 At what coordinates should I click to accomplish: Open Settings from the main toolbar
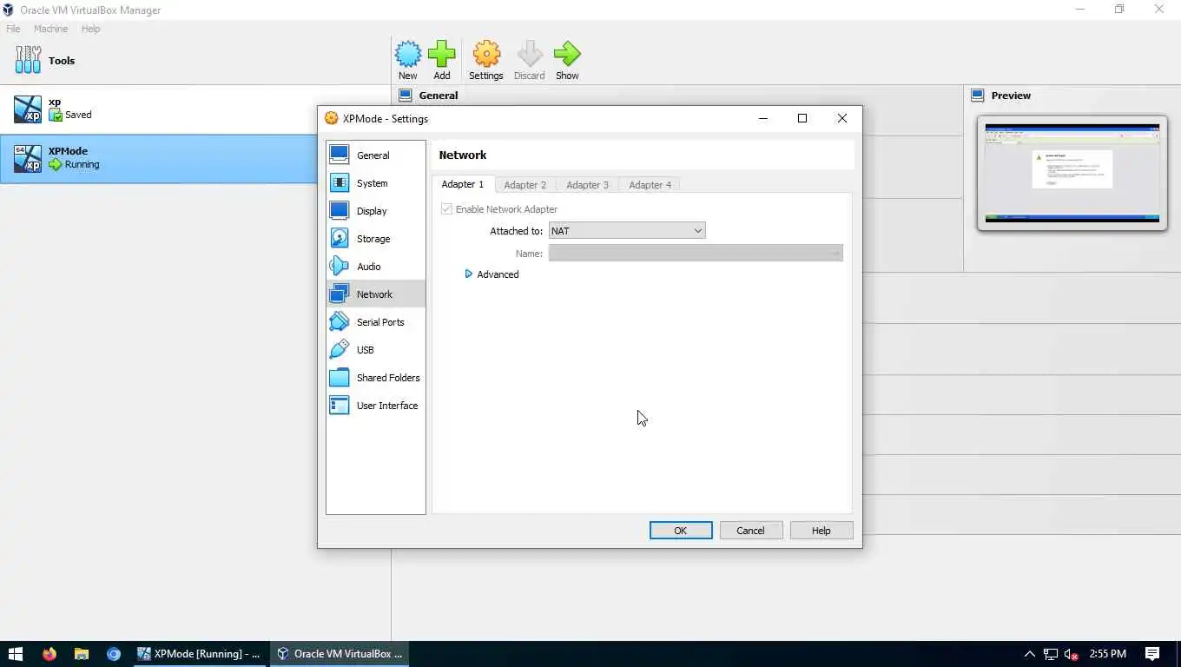[x=485, y=60]
